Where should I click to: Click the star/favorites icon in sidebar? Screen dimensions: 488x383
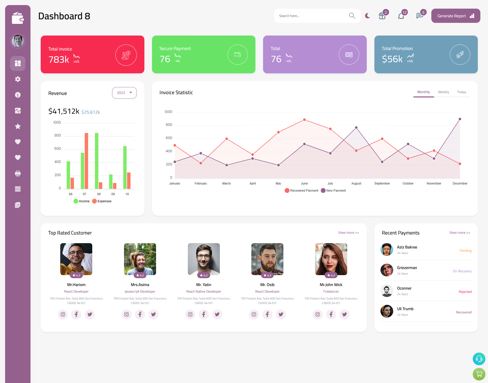(x=18, y=126)
